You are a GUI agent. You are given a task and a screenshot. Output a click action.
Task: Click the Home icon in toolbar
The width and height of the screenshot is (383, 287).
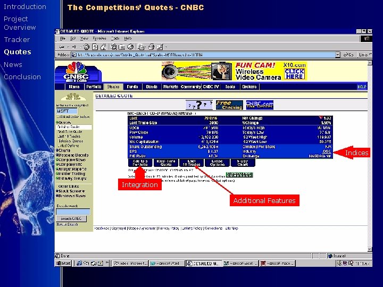(x=103, y=47)
